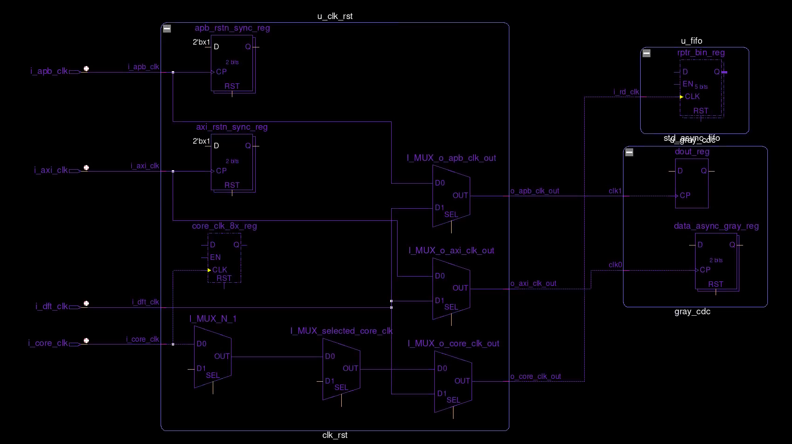The image size is (792, 444).
Task: Collapse the u_clk_rst module block
Action: pyautogui.click(x=168, y=28)
